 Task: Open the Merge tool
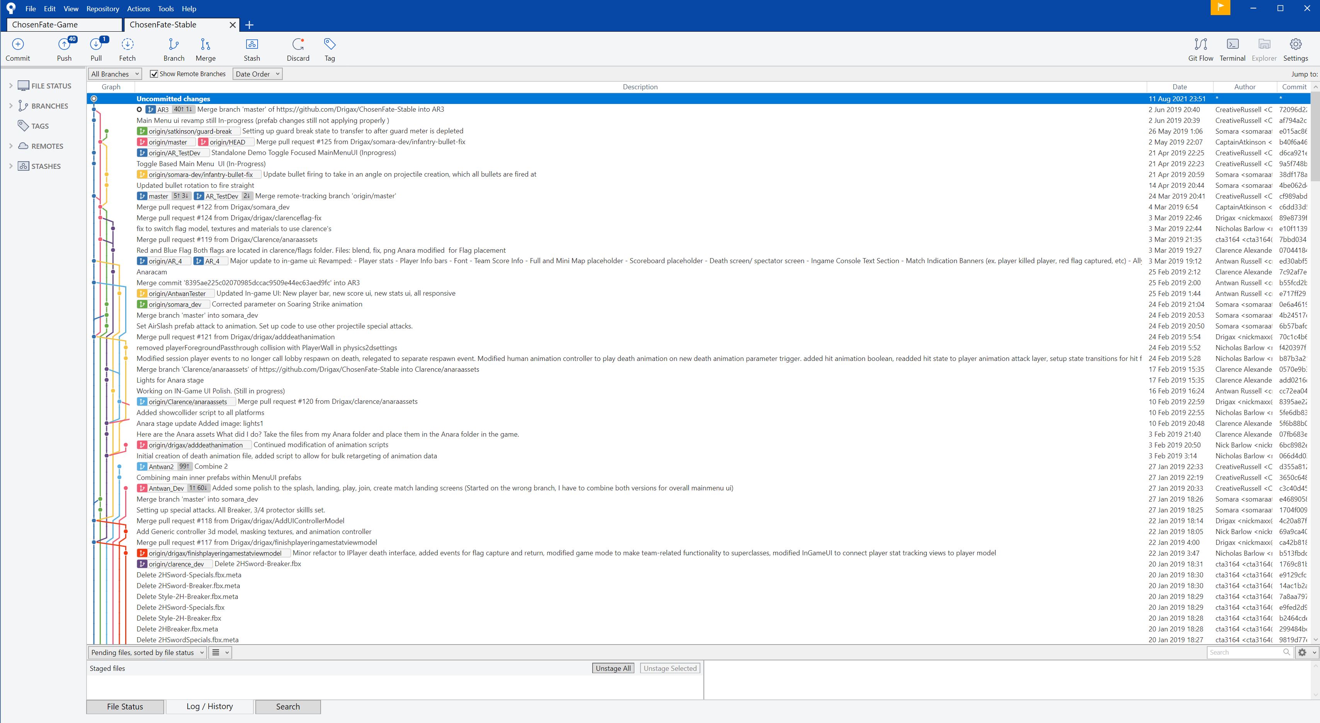click(x=206, y=49)
